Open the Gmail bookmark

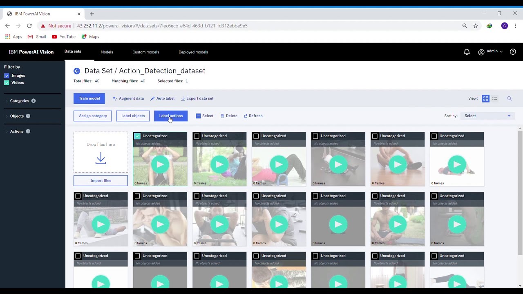[37, 37]
